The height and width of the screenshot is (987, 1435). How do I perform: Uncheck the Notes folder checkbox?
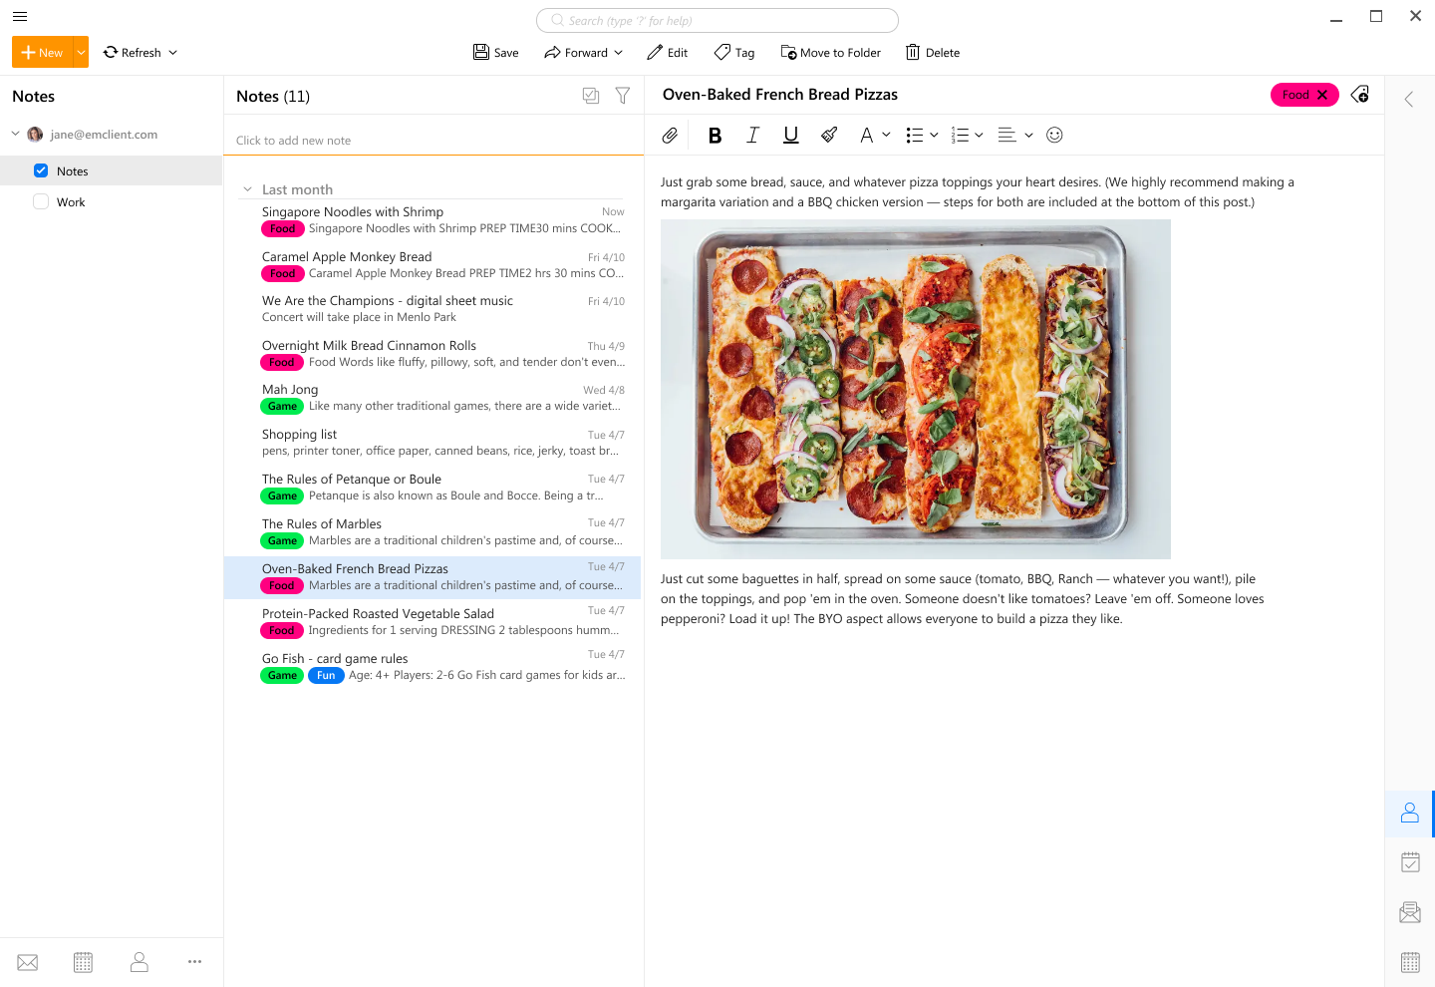(41, 170)
